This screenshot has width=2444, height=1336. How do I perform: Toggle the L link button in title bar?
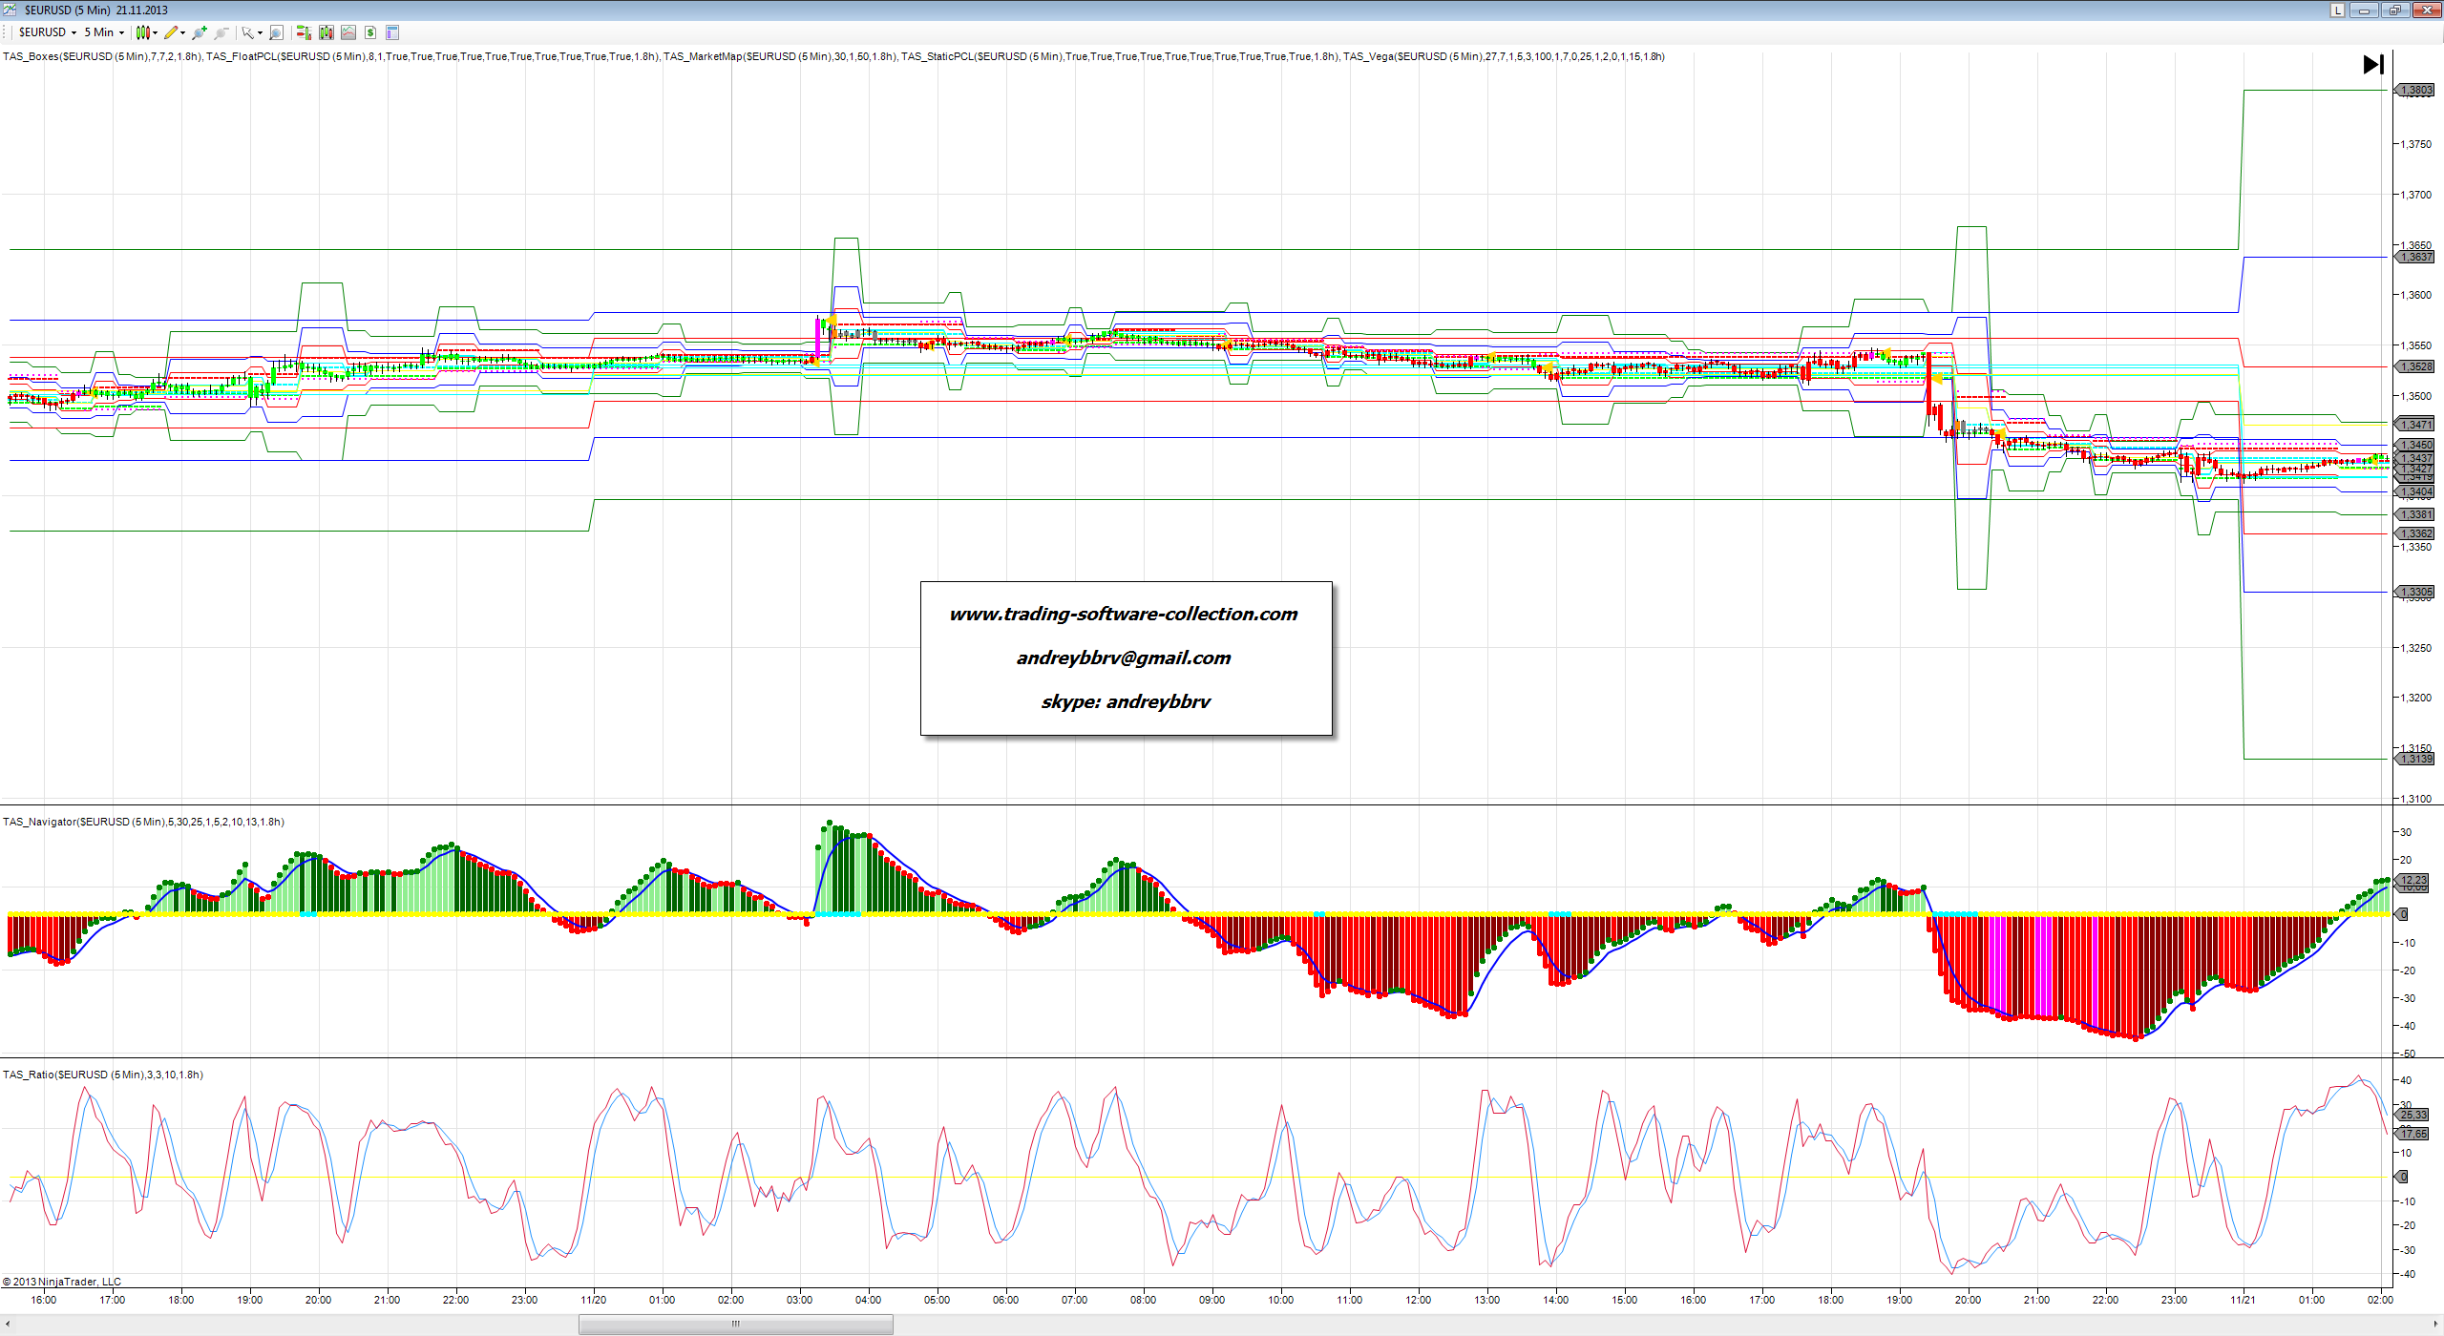[x=2337, y=10]
